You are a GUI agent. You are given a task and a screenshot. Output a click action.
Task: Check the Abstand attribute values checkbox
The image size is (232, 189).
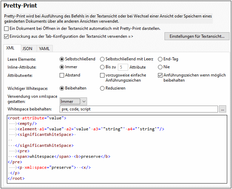(x=62, y=75)
